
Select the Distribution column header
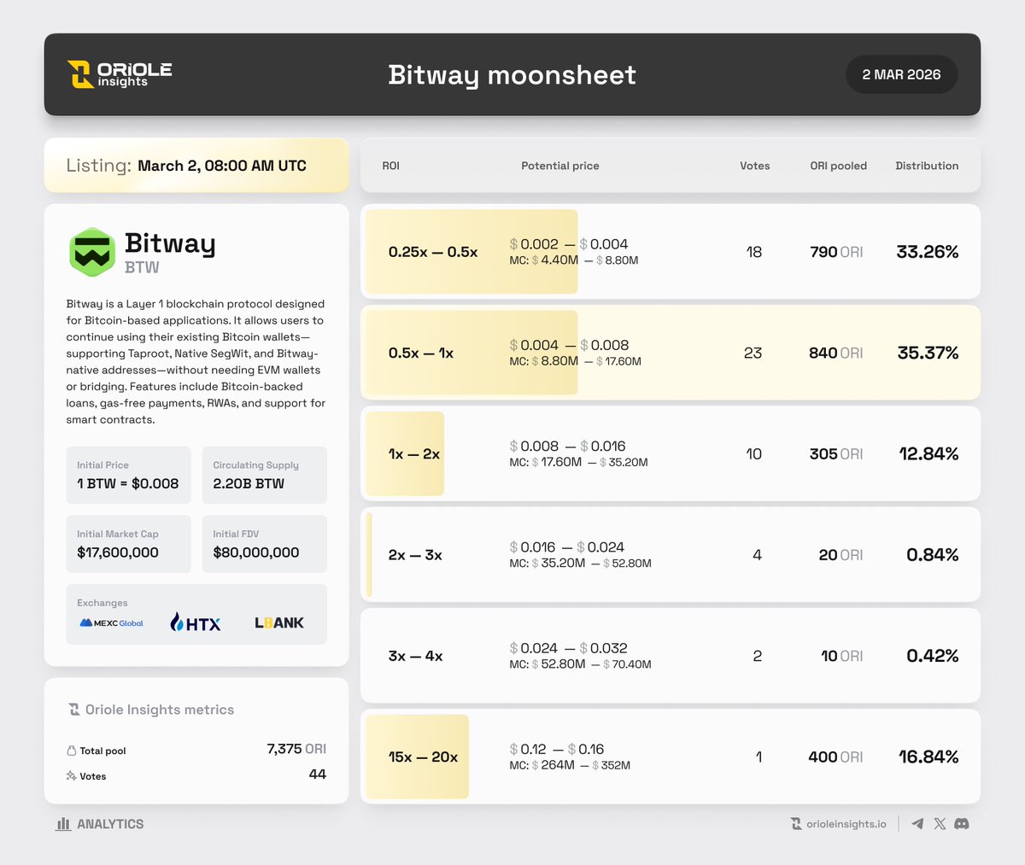tap(927, 166)
